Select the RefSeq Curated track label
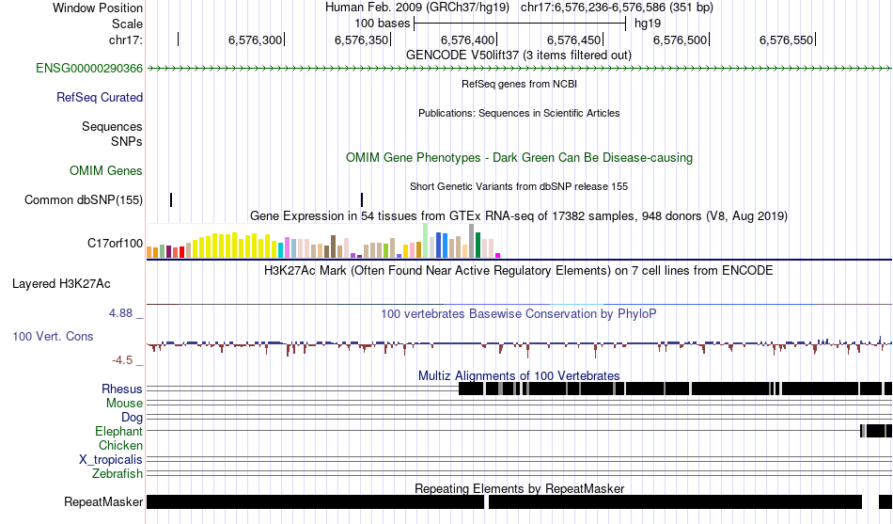The image size is (893, 524). coord(100,98)
